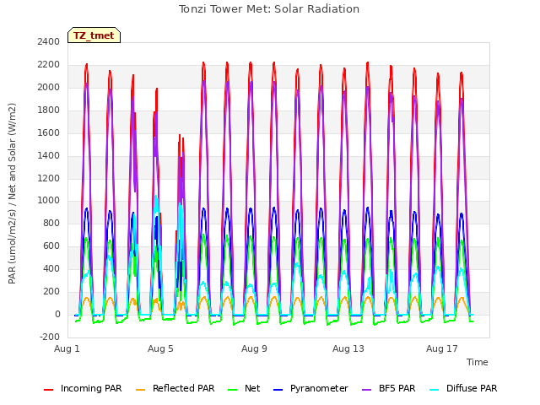The width and height of the screenshot is (540, 405).
Task: Click the Aug 17 x-axis tick label
Action: pyautogui.click(x=442, y=348)
